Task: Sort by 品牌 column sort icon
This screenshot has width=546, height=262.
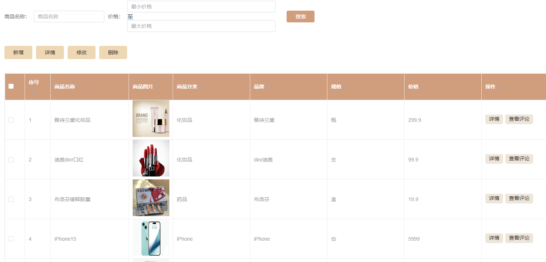Action: click(268, 87)
